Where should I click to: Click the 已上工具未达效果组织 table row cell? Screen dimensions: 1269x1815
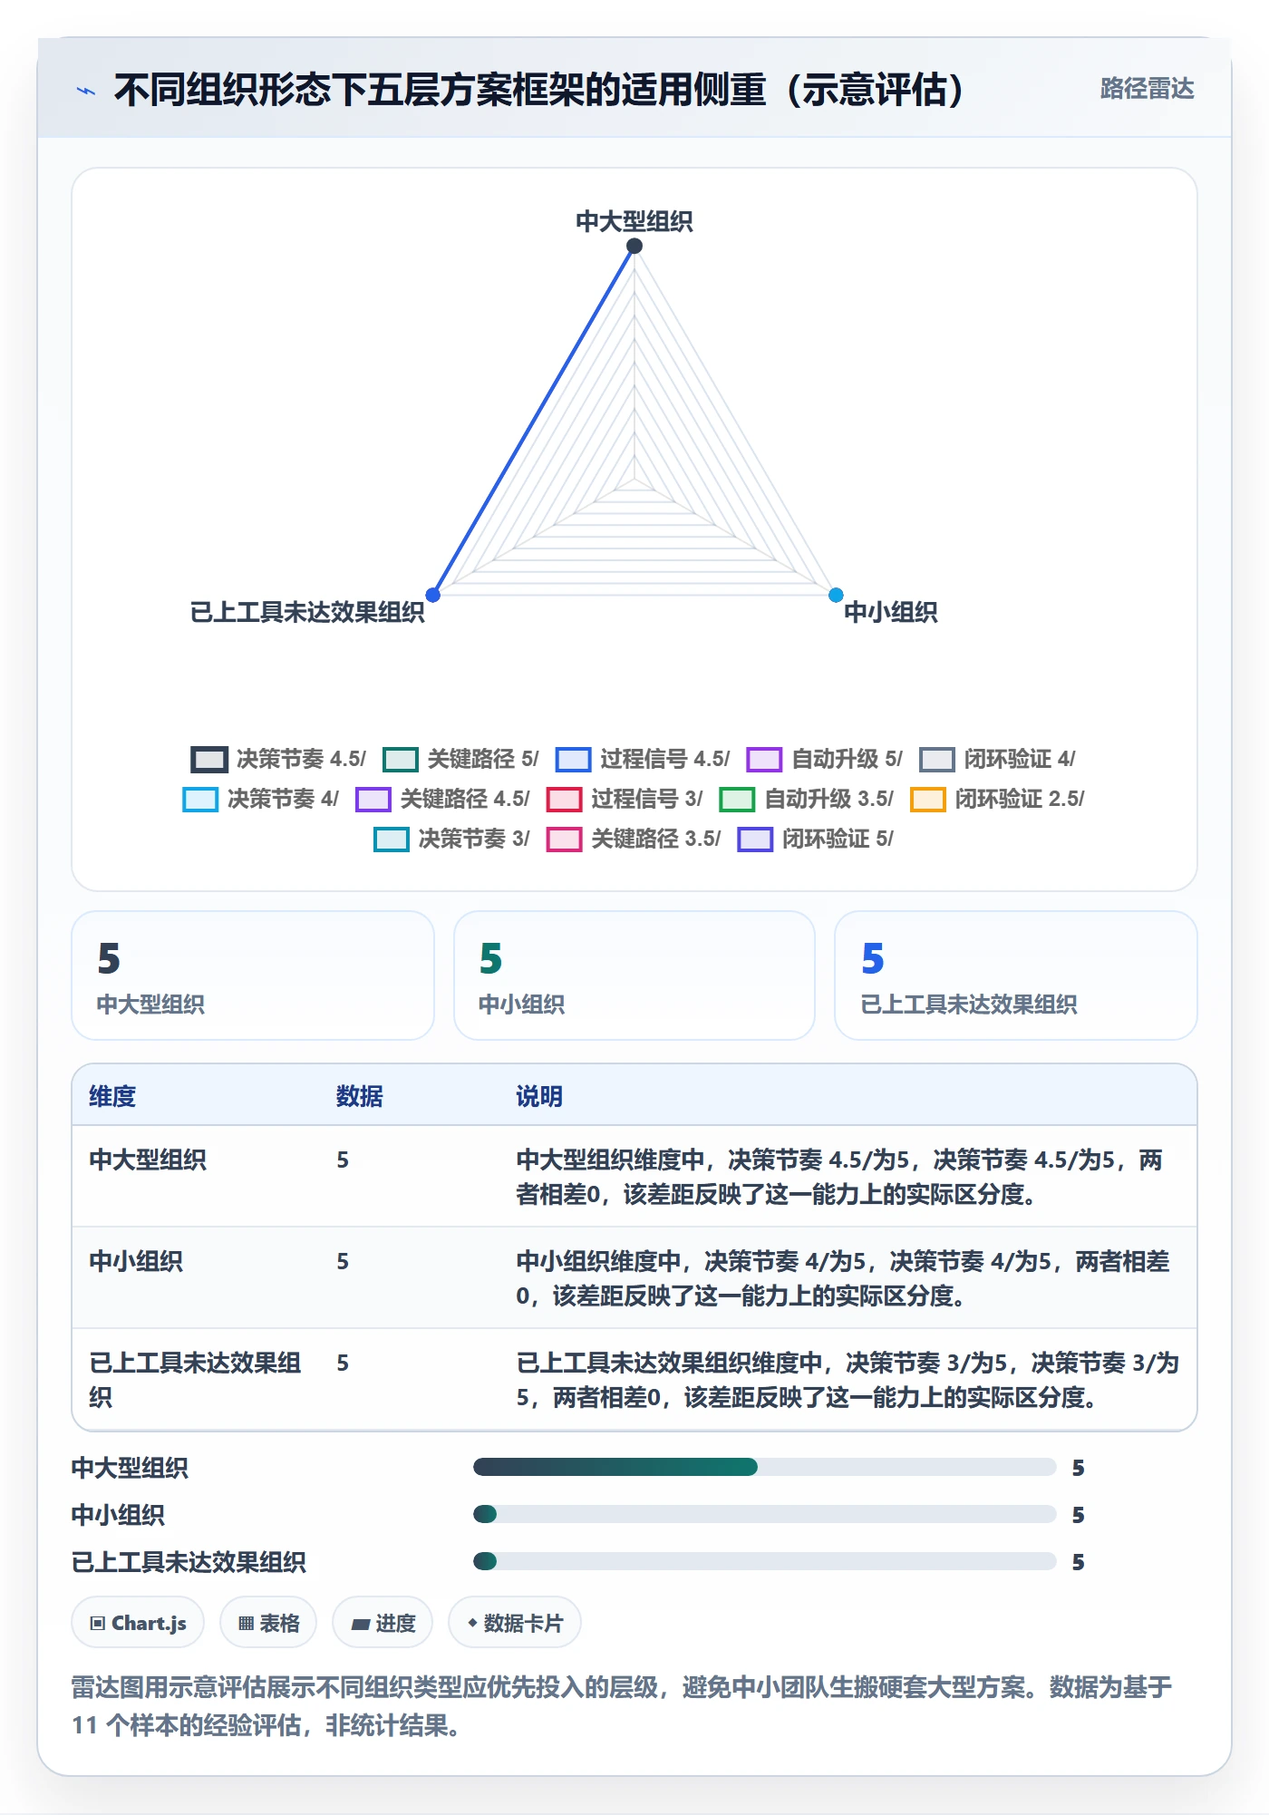click(195, 1380)
